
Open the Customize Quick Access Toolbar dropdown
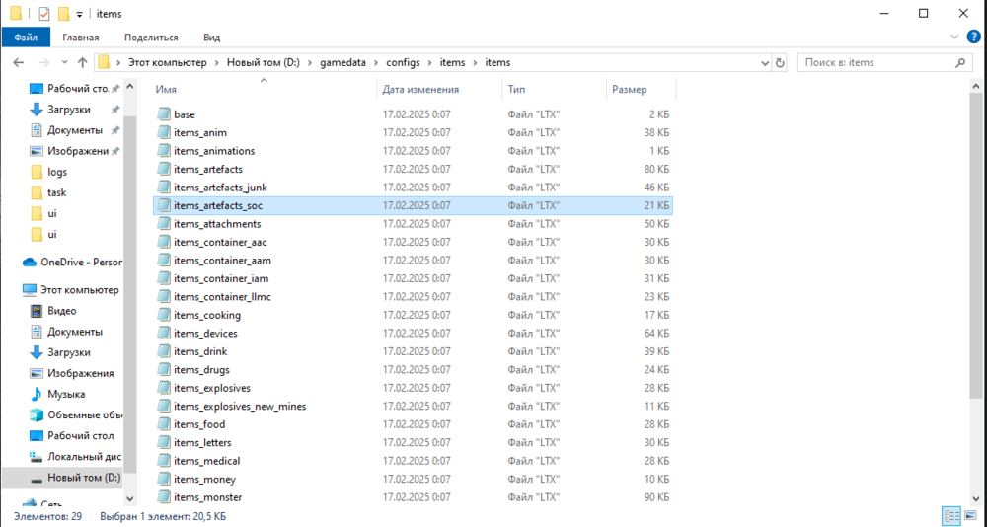79,14
